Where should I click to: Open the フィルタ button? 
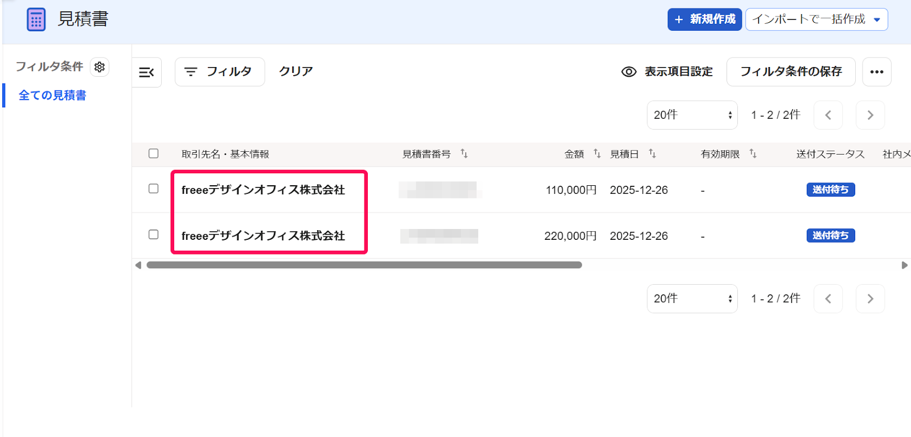(219, 72)
